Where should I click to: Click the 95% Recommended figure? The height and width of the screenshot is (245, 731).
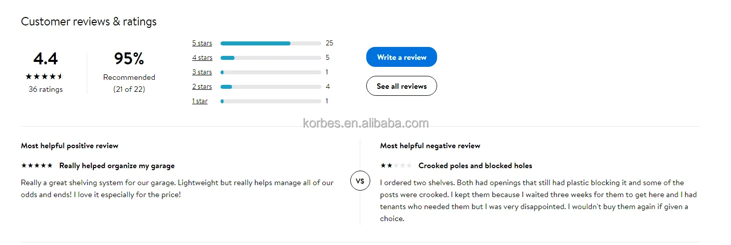click(x=129, y=59)
